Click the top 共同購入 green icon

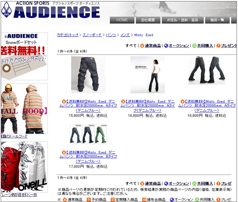pos(194,46)
